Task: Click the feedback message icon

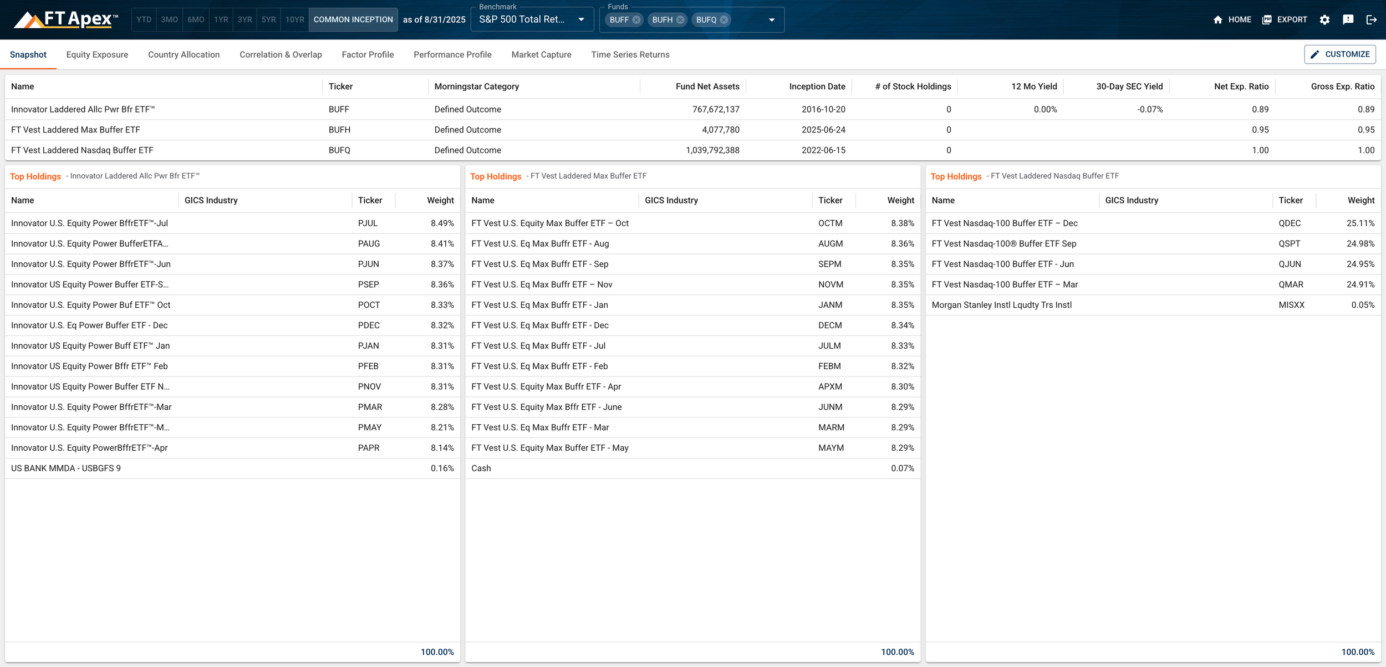Action: pos(1348,20)
